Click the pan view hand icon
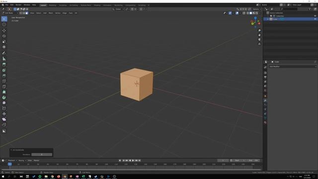The height and width of the screenshot is (179, 318). click(259, 35)
